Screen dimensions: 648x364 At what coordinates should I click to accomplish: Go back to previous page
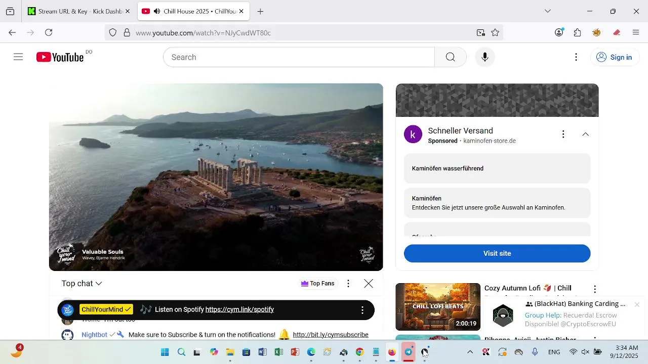[12, 32]
